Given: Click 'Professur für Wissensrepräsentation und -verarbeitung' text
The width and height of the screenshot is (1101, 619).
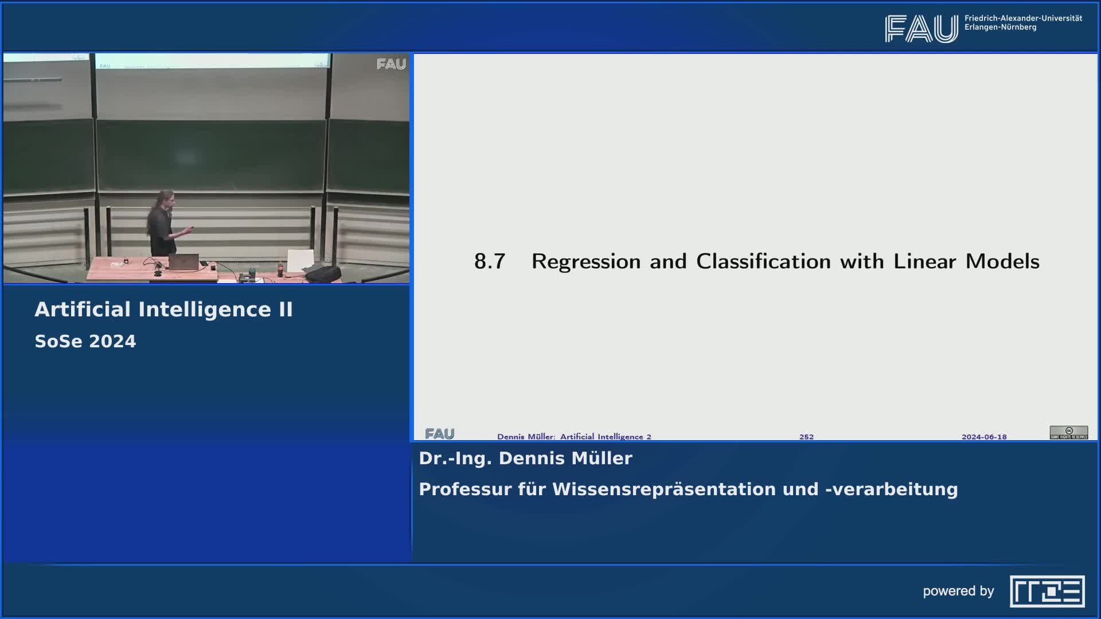Looking at the screenshot, I should tap(688, 489).
